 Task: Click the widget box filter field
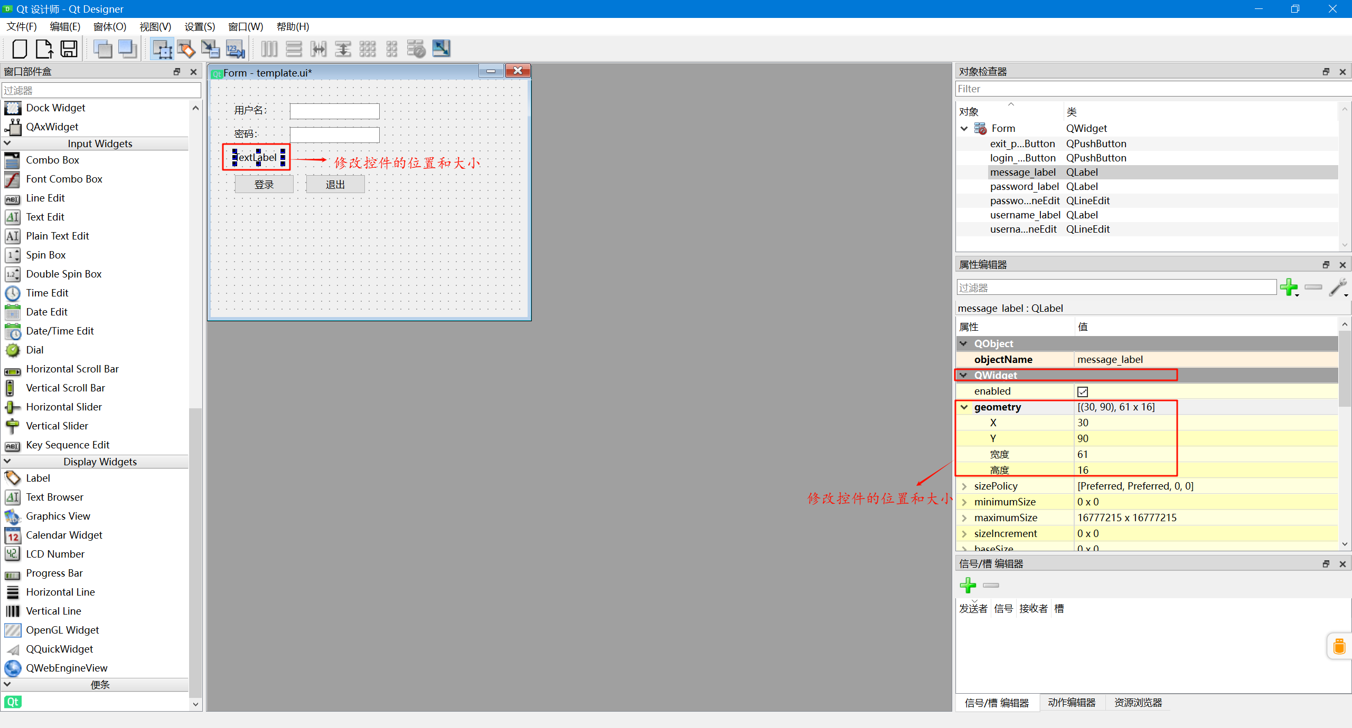(101, 91)
